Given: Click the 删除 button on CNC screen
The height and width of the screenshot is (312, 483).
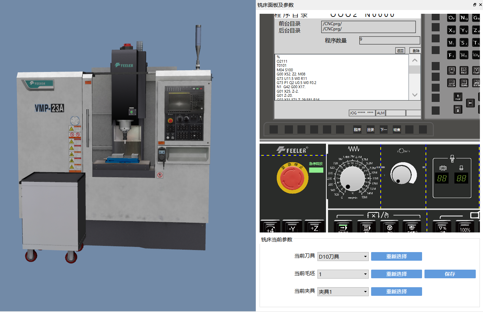Looking at the screenshot, I should [416, 51].
